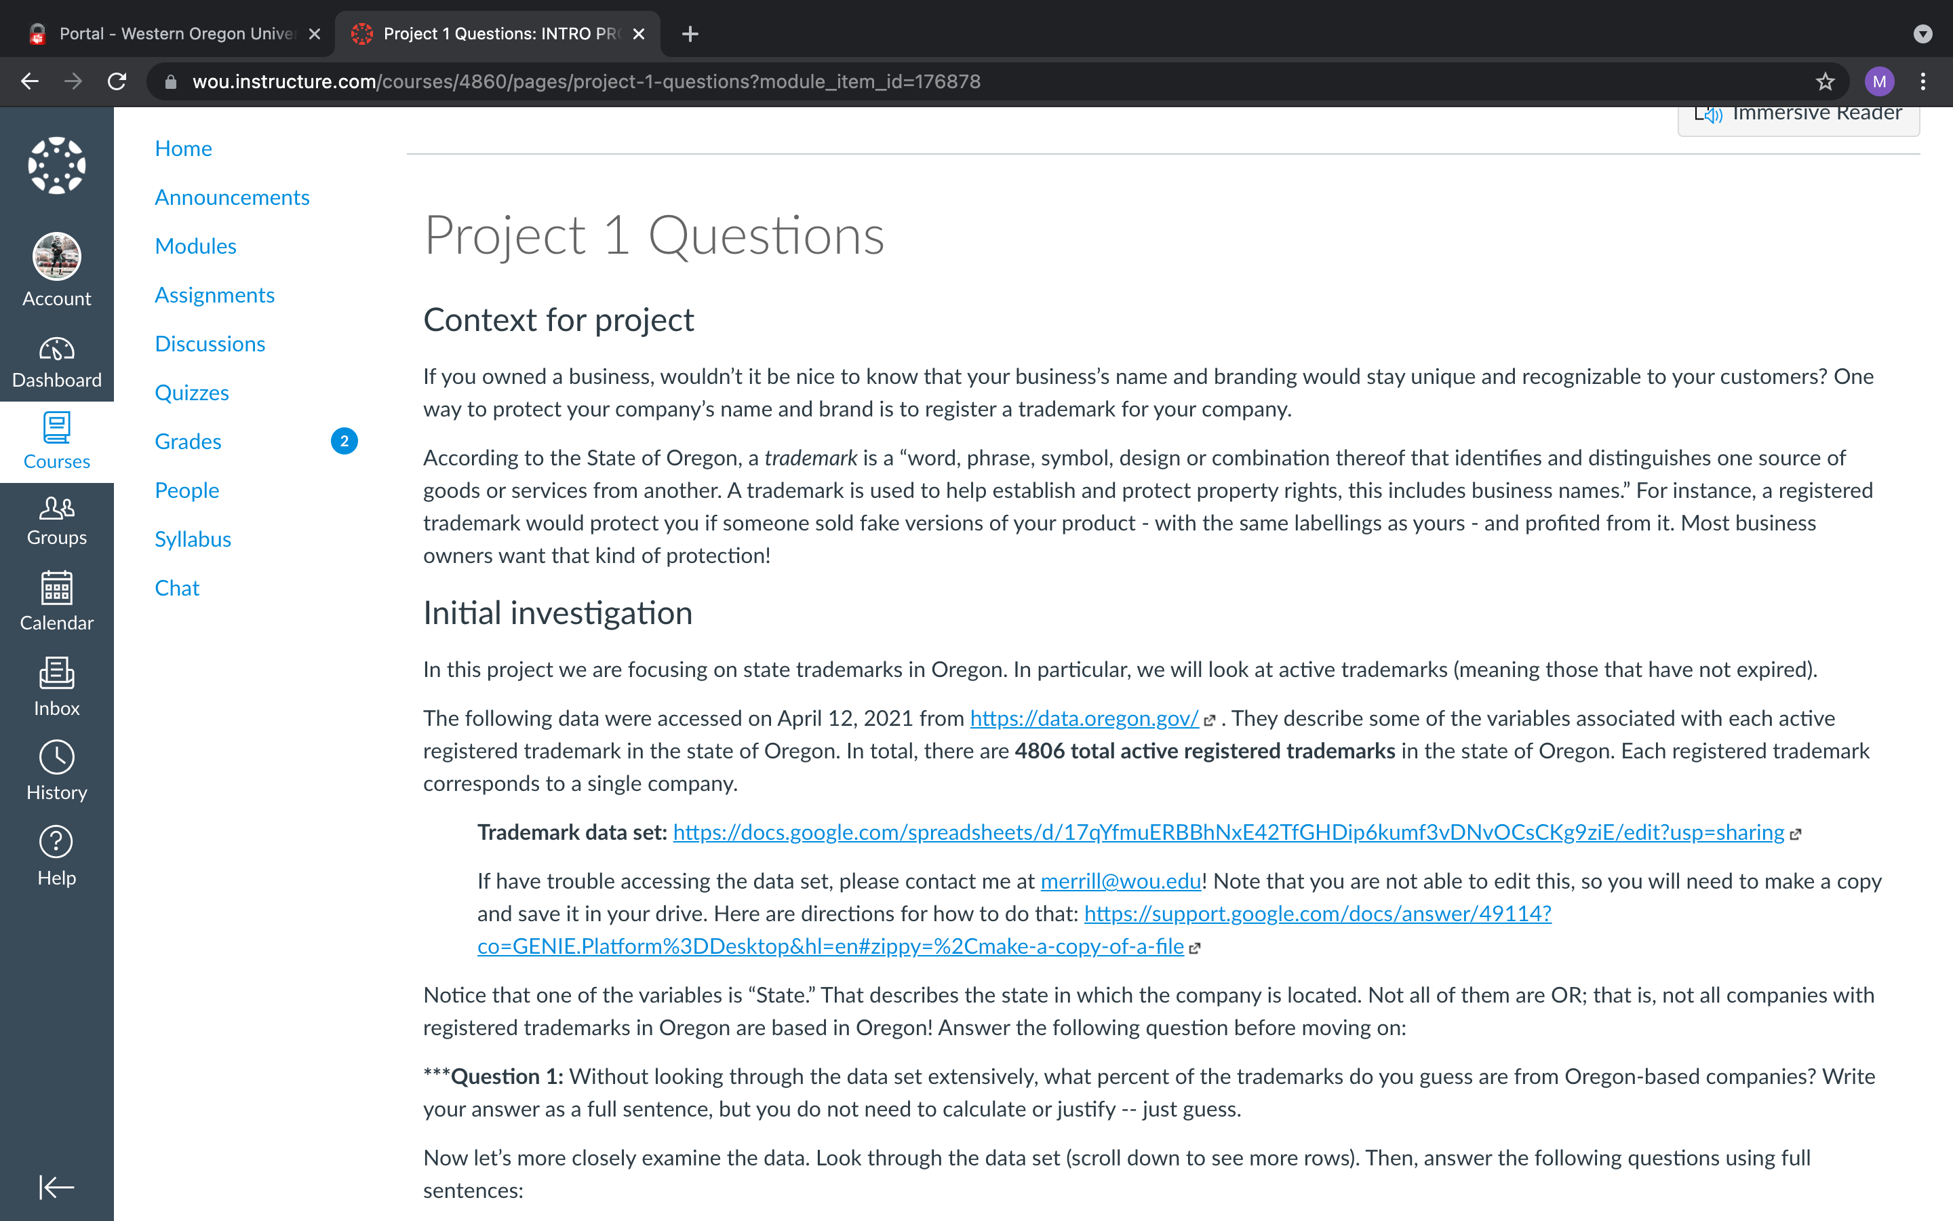Viewport: 1953px width, 1221px height.
Task: Click the Account profile avatar
Action: (x=56, y=257)
